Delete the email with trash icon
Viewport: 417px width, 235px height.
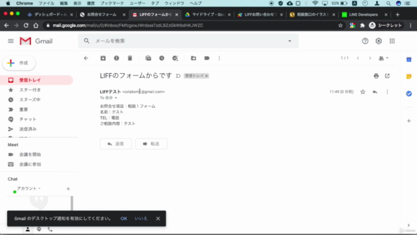tap(130, 58)
